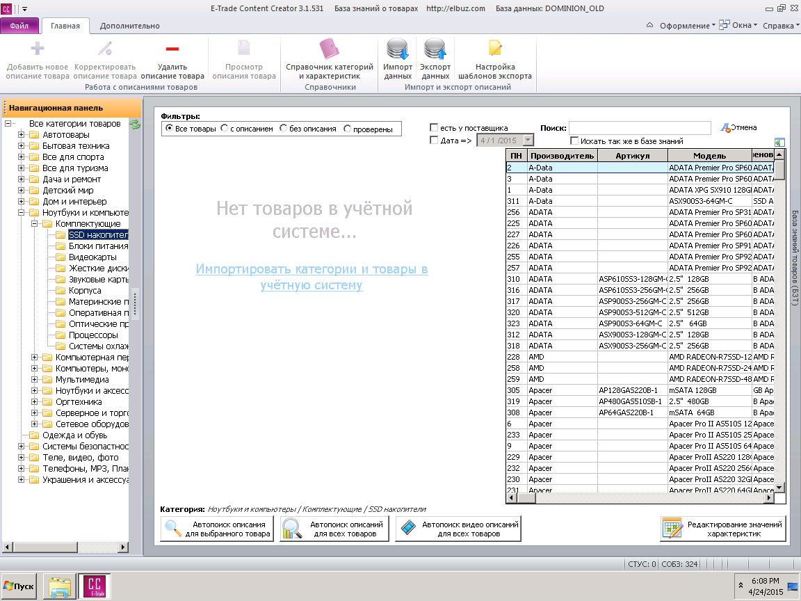
Task: Collapse the Ноутбуки и компьютеры tree node
Action: coord(21,213)
